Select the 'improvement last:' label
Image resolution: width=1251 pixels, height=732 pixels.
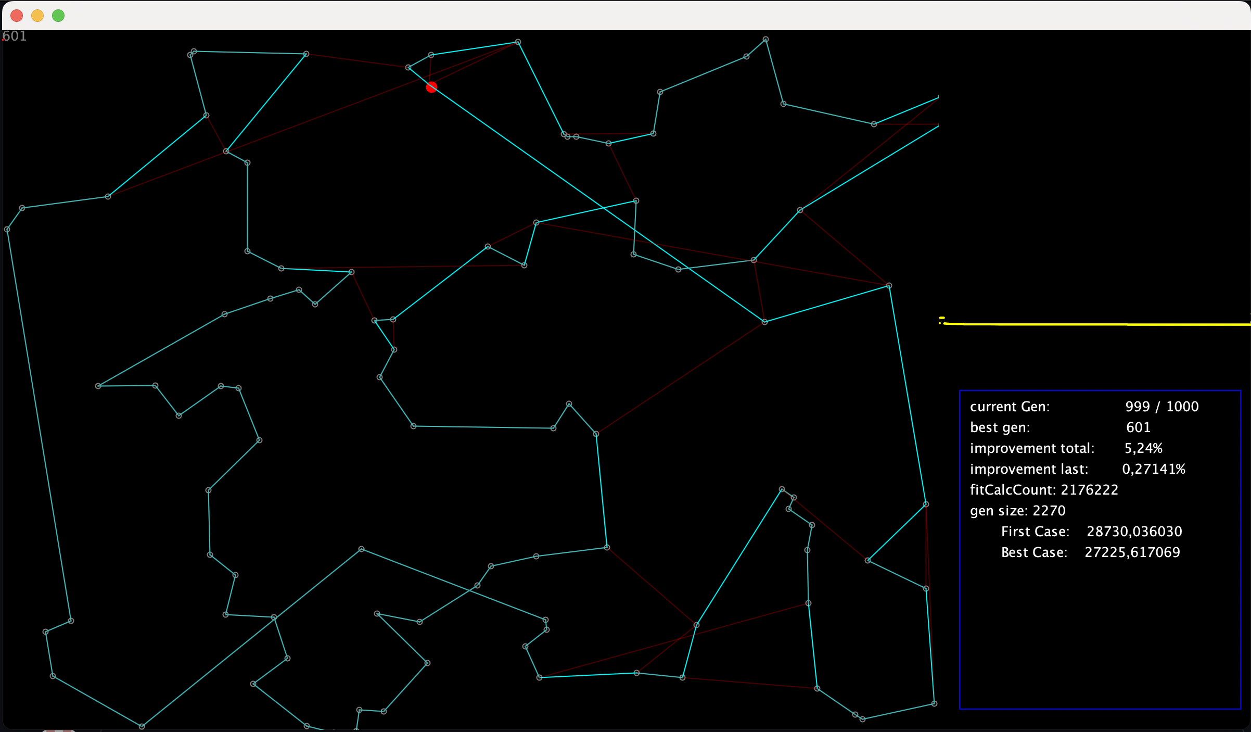pyautogui.click(x=1029, y=469)
